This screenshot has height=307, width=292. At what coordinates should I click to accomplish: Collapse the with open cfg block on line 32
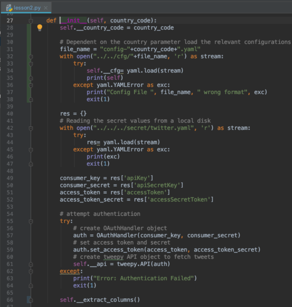click(31, 56)
